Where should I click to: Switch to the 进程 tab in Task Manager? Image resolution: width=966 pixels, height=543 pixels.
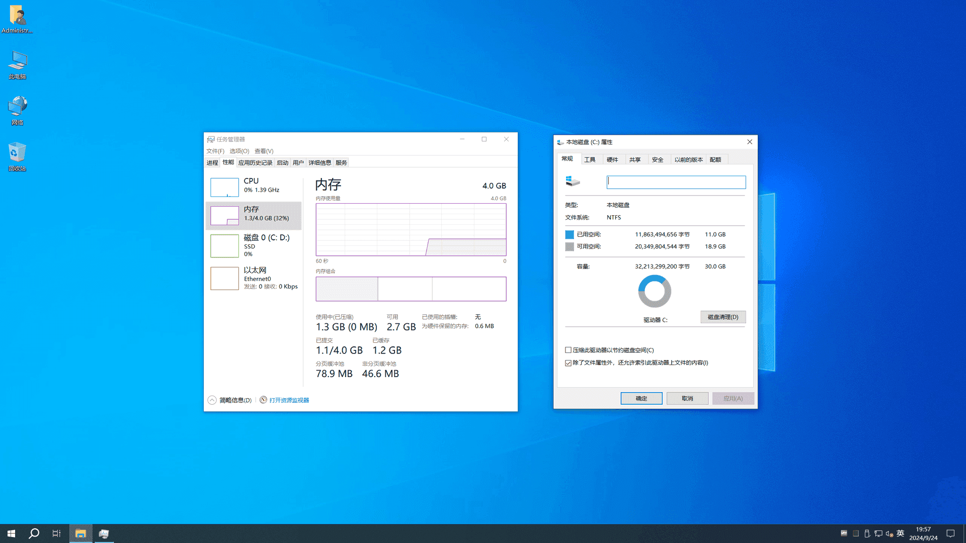coord(212,162)
